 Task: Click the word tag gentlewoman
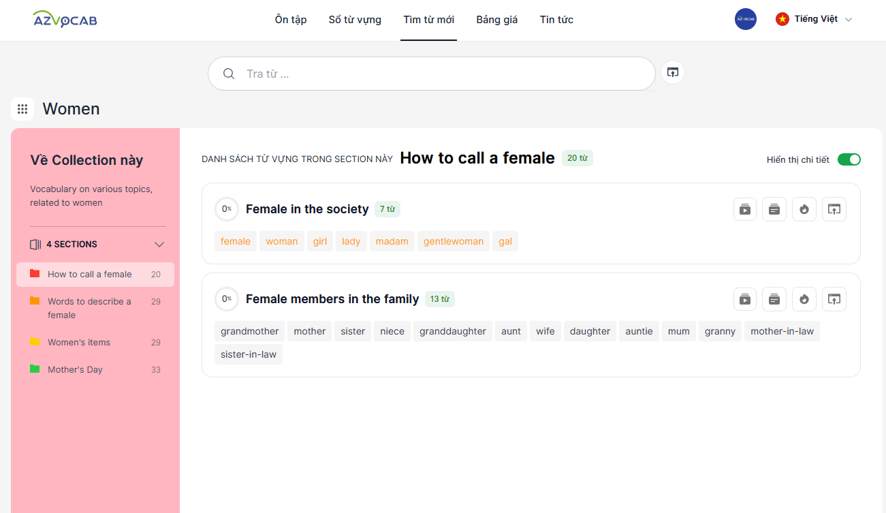(453, 241)
